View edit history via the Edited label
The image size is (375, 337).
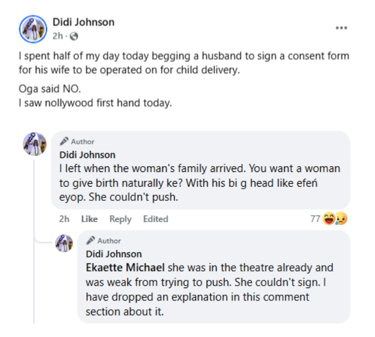click(155, 219)
